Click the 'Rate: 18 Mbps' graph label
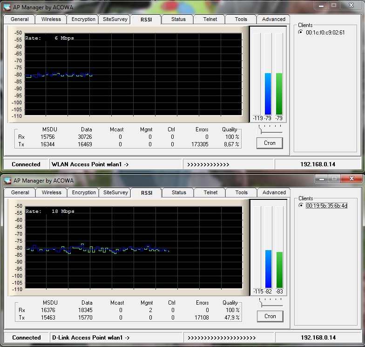 coord(50,211)
